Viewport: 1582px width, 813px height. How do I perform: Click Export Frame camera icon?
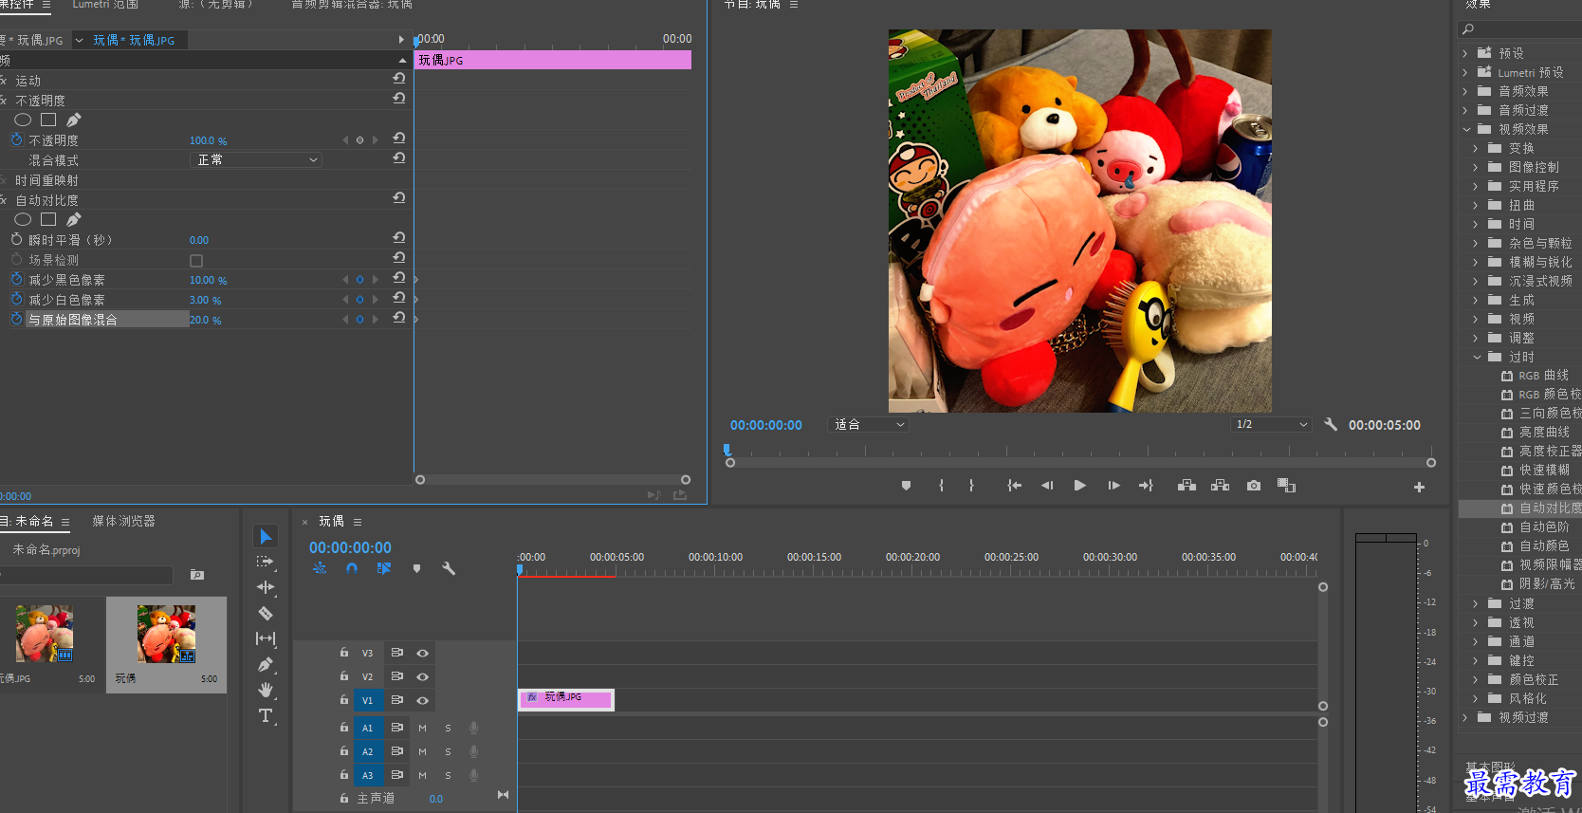coord(1254,486)
